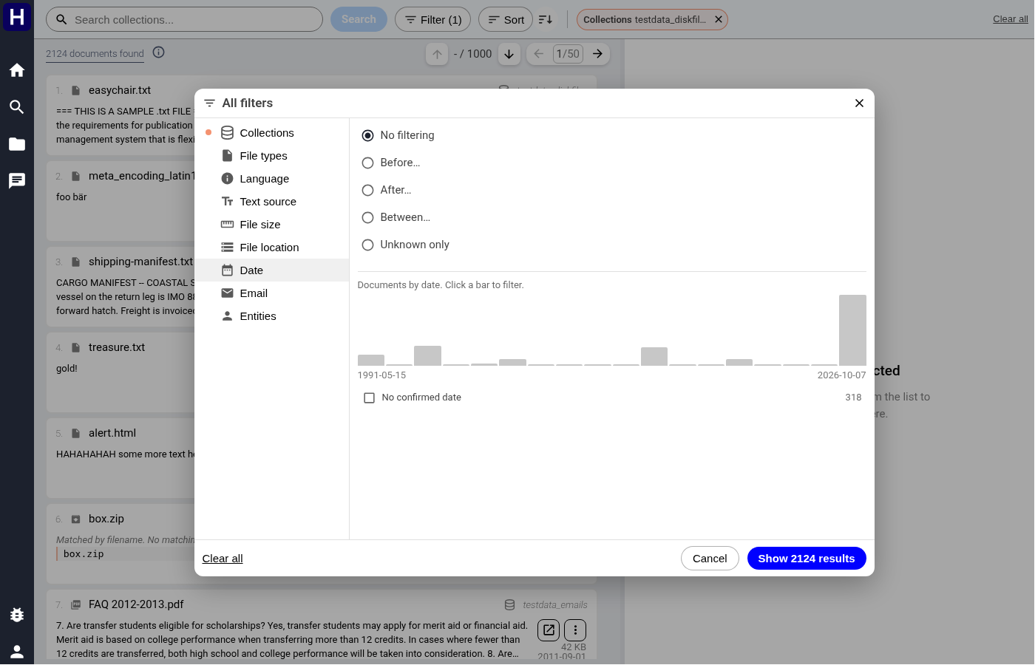Go to next results page arrow

click(x=597, y=54)
